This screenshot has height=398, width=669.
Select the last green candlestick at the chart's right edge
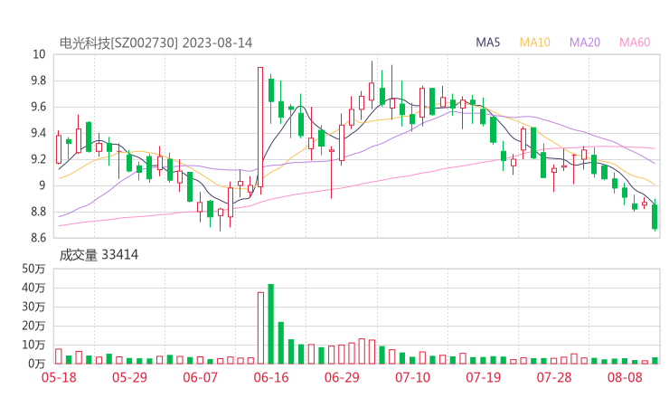pyautogui.click(x=655, y=216)
